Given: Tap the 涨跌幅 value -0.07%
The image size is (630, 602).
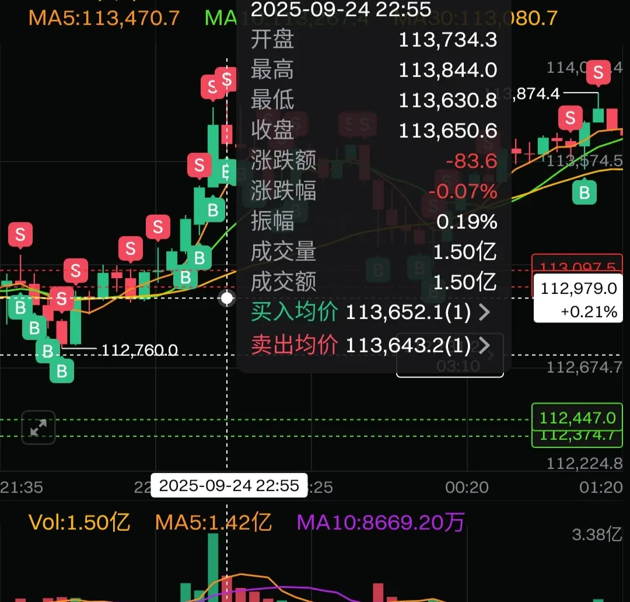Looking at the screenshot, I should pyautogui.click(x=463, y=191).
